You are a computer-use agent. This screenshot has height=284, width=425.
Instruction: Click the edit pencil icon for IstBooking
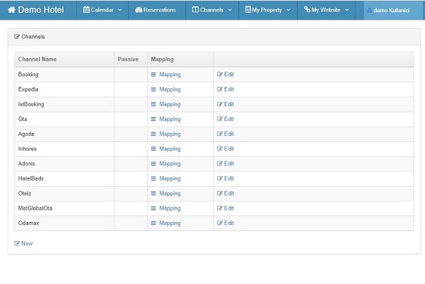[219, 104]
